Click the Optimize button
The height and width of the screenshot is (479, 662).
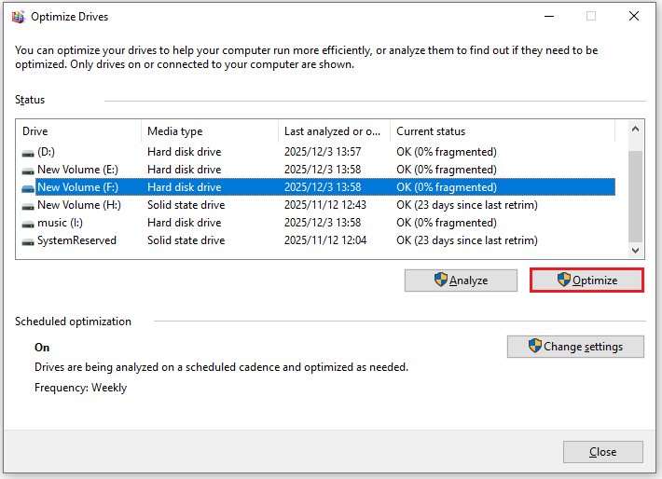pos(586,281)
